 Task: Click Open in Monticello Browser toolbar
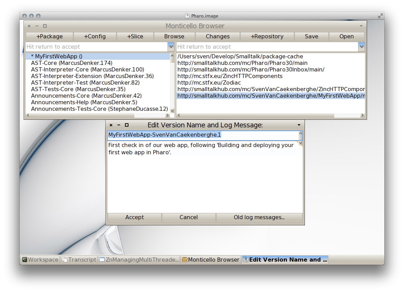[x=347, y=37]
